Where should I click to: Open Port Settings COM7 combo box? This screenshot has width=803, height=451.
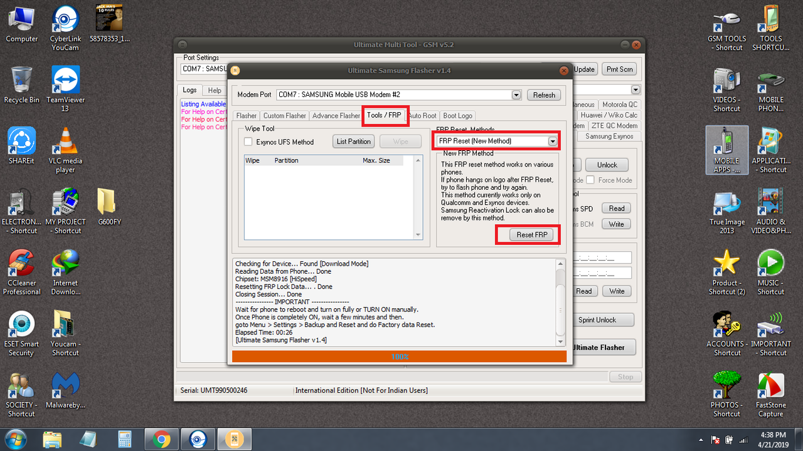[204, 69]
